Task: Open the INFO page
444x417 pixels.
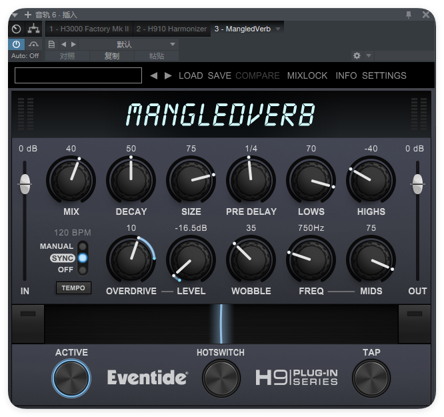Action: (x=346, y=75)
